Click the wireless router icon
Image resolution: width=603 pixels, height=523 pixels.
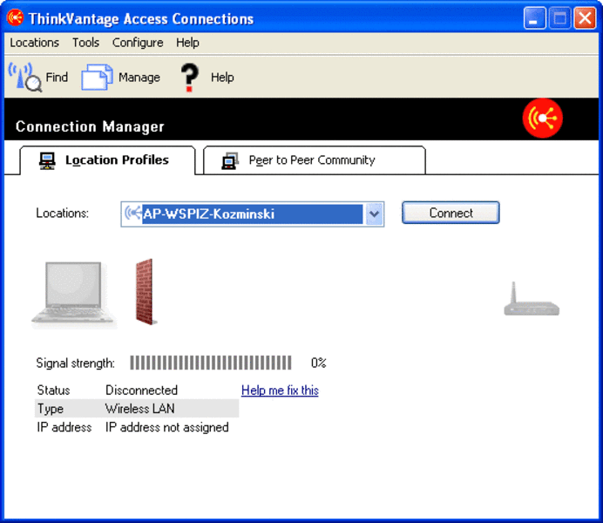(532, 299)
